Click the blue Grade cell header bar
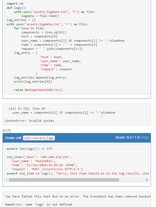Screen dimensions: 156x207 tap(76, 138)
